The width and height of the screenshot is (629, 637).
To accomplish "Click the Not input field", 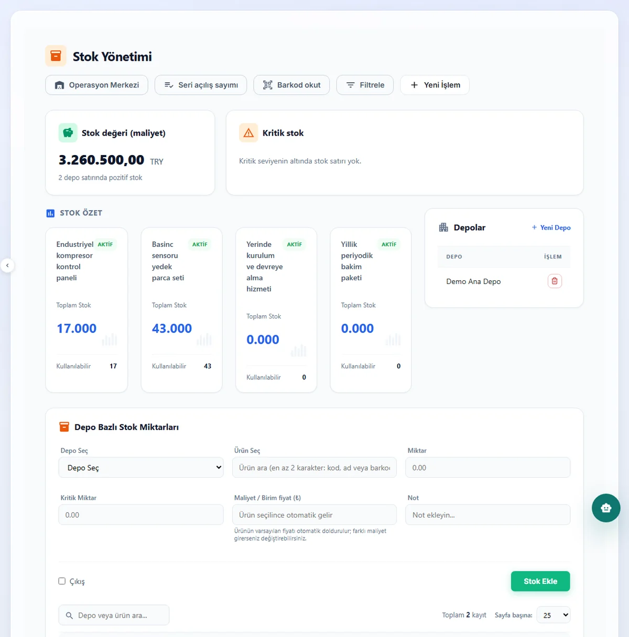I will click(487, 515).
